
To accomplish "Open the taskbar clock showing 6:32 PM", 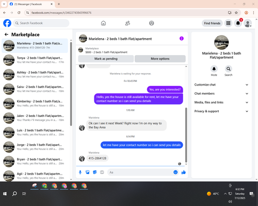I will click(240, 194).
